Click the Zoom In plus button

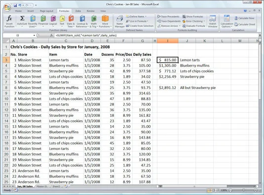tap(256, 190)
